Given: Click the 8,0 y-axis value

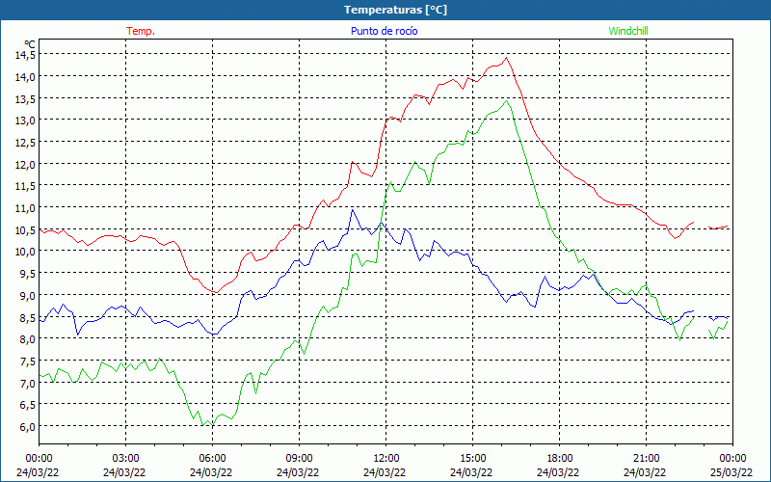Looking at the screenshot, I should (x=28, y=338).
